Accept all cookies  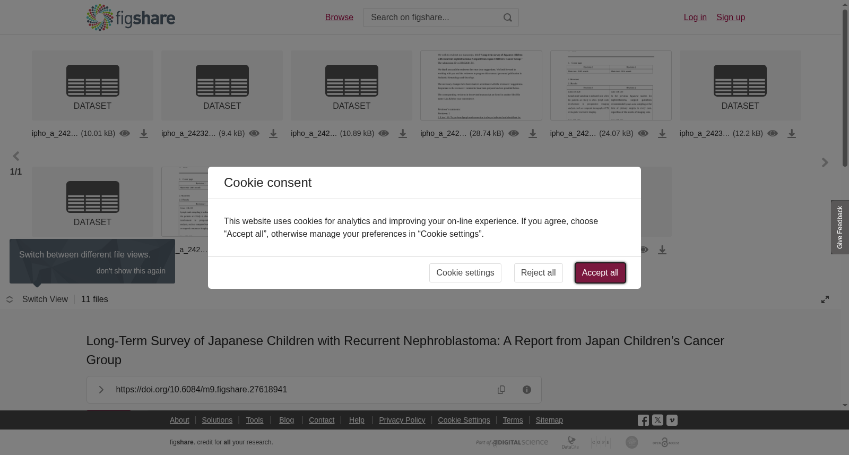pyautogui.click(x=600, y=273)
